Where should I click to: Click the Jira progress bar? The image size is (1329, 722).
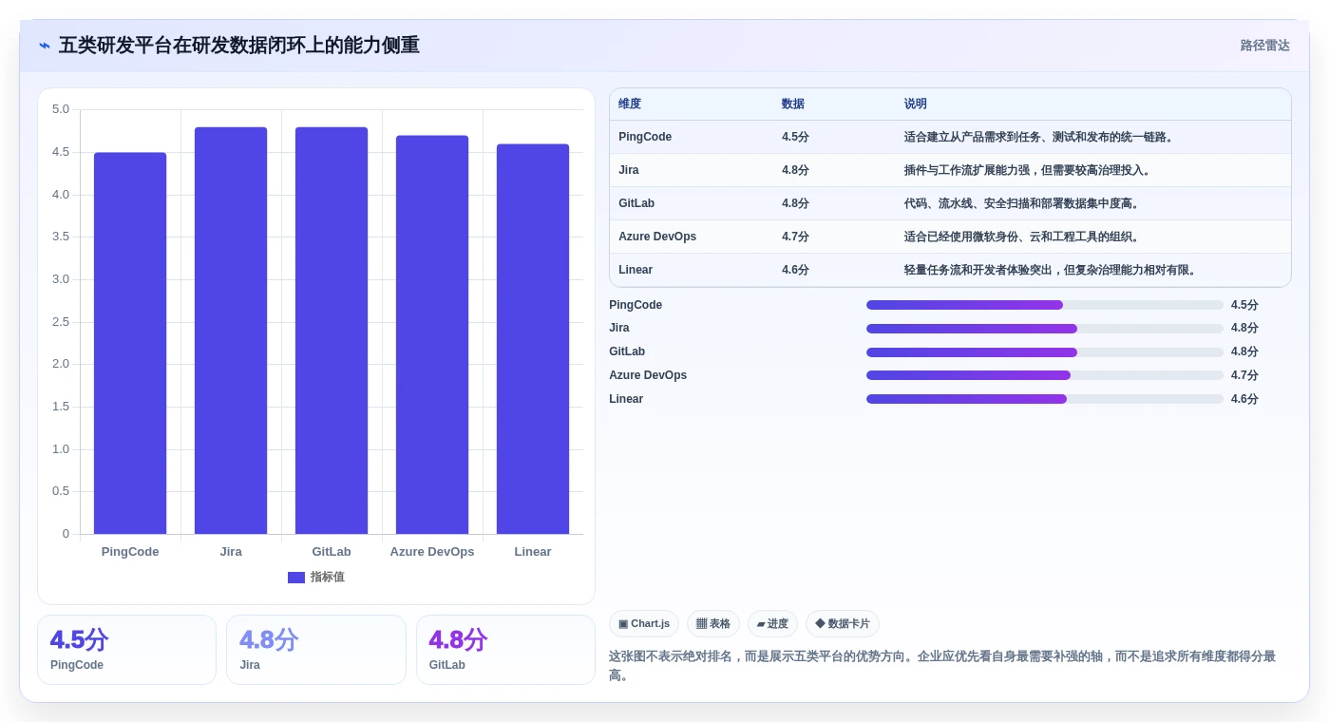1045,329
